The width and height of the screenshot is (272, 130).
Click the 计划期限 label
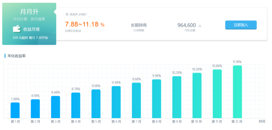[x=139, y=31]
